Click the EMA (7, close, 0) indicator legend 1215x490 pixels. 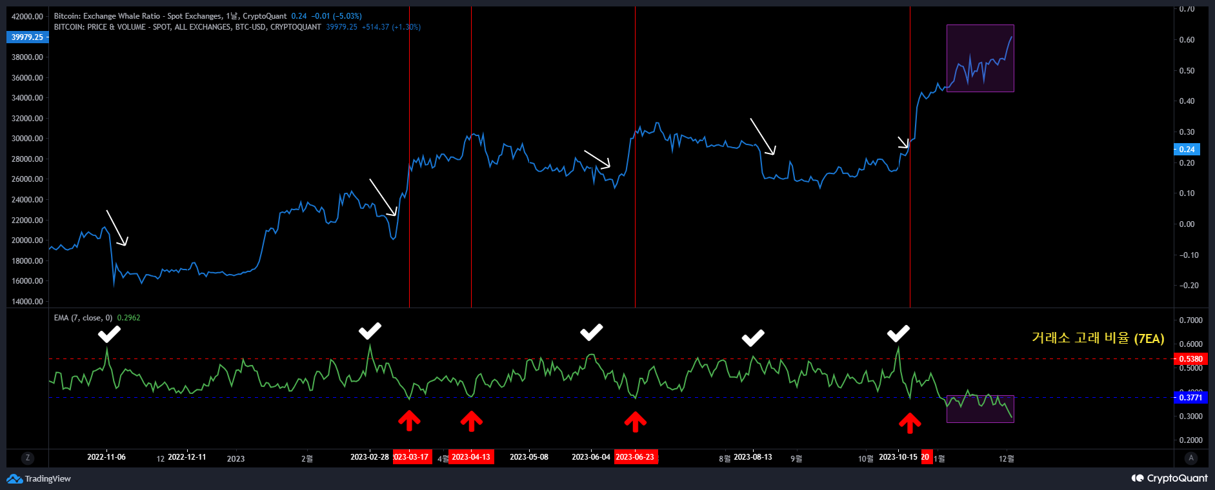tap(83, 318)
